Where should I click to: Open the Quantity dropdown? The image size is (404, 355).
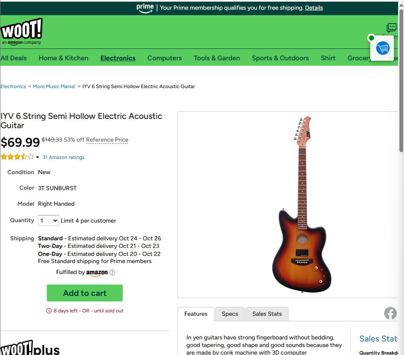tap(48, 221)
